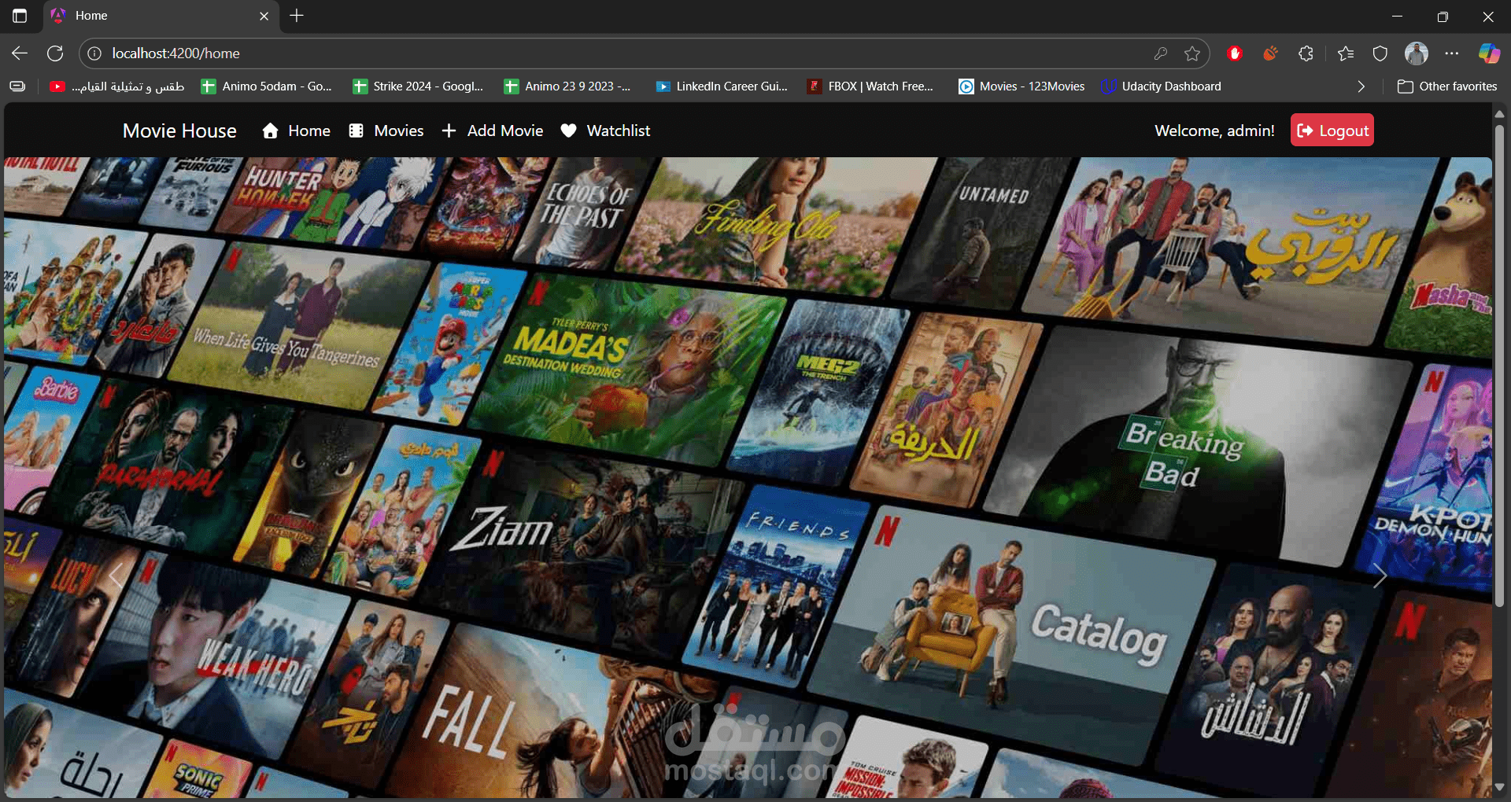The width and height of the screenshot is (1511, 802).
Task: View site information icon in address bar
Action: tap(94, 53)
